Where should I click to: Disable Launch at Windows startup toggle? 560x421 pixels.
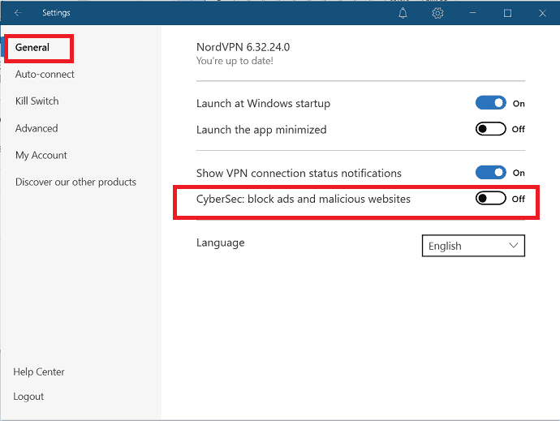[491, 103]
